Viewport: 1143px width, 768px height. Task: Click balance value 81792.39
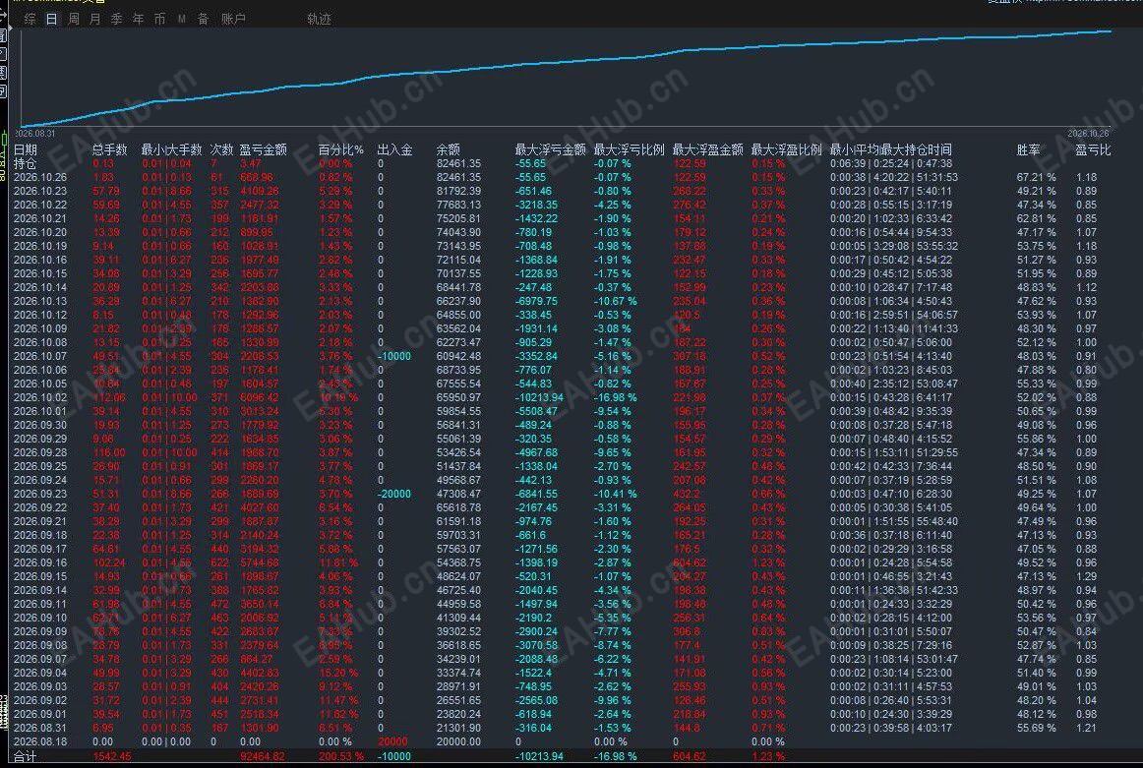click(458, 191)
